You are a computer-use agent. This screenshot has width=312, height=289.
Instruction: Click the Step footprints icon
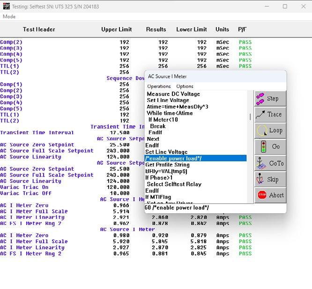coord(260,99)
